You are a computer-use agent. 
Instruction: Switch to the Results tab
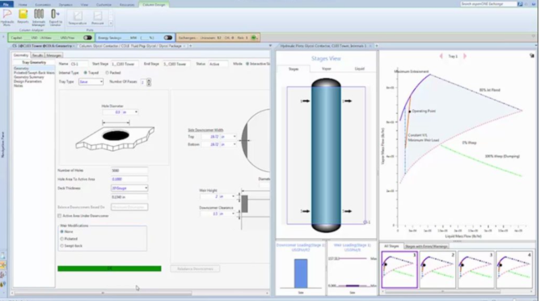pos(38,55)
